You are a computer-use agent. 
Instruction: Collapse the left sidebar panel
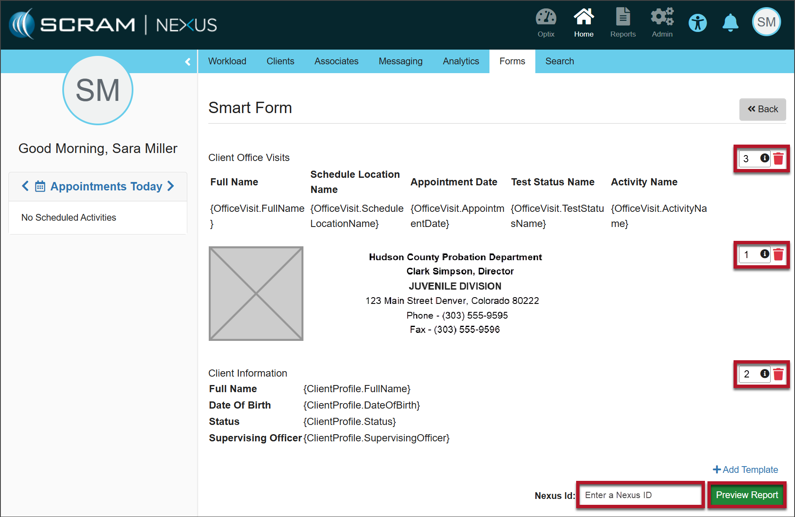pyautogui.click(x=188, y=62)
